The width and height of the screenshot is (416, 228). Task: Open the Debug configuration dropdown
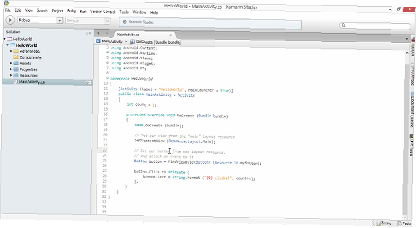pyautogui.click(x=40, y=20)
